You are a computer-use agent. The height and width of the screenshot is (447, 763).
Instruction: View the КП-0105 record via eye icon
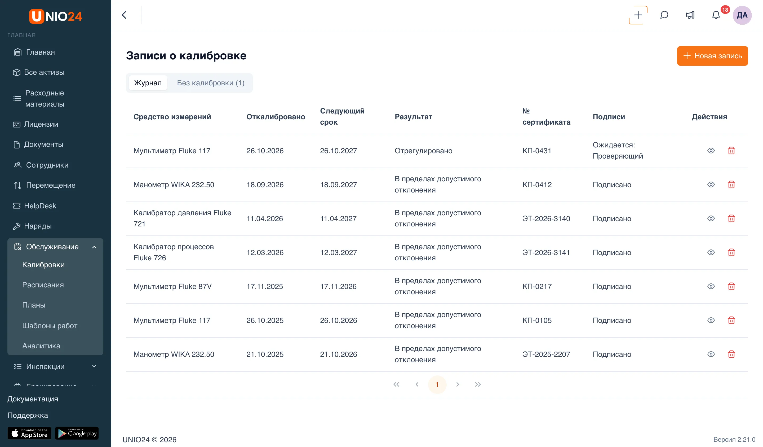pyautogui.click(x=711, y=320)
